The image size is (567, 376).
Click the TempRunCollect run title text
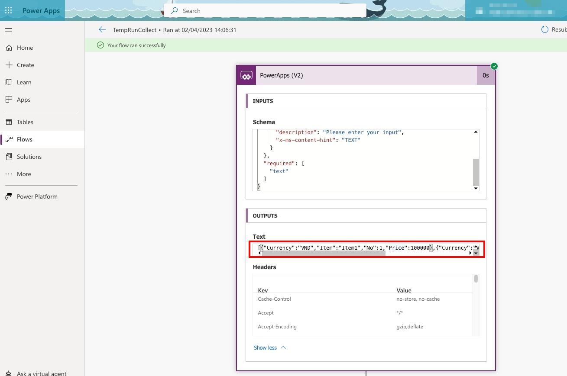(174, 30)
